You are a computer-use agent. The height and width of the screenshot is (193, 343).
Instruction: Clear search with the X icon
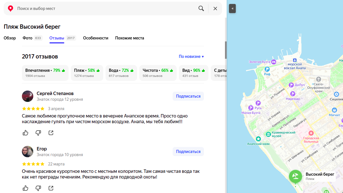(x=215, y=9)
